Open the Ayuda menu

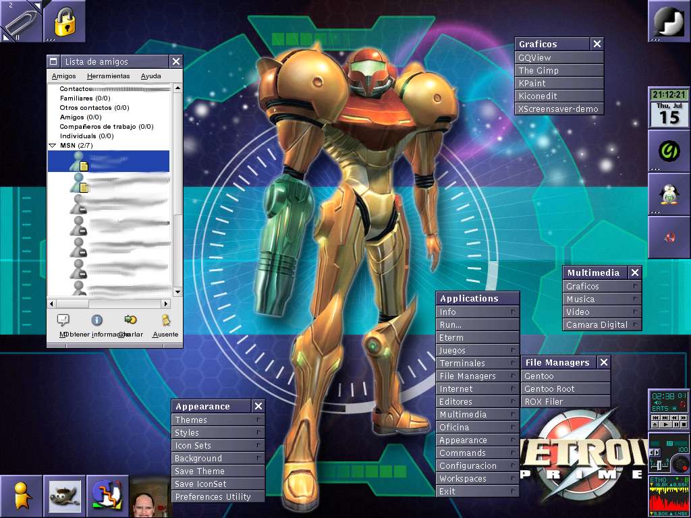coord(150,76)
